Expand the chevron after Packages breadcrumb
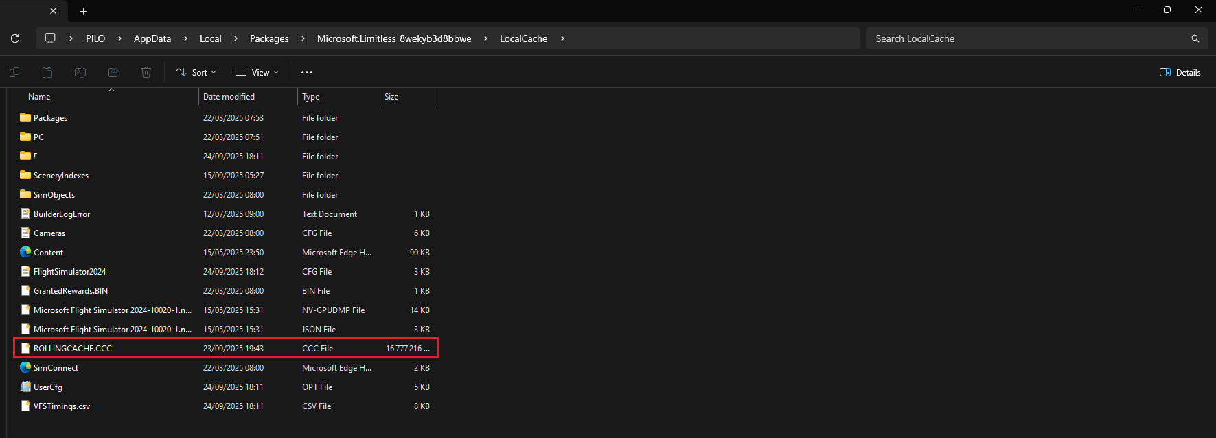Viewport: 1216px width, 438px height. [x=303, y=38]
